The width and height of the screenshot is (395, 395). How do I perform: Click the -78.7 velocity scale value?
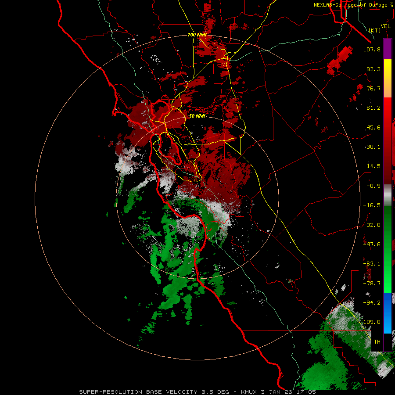tap(372, 284)
